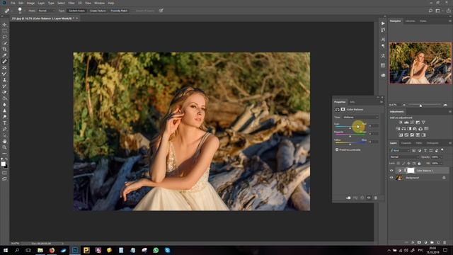This screenshot has width=453, height=255.
Task: Hide the Color Balance 1 layer
Action: click(391, 171)
